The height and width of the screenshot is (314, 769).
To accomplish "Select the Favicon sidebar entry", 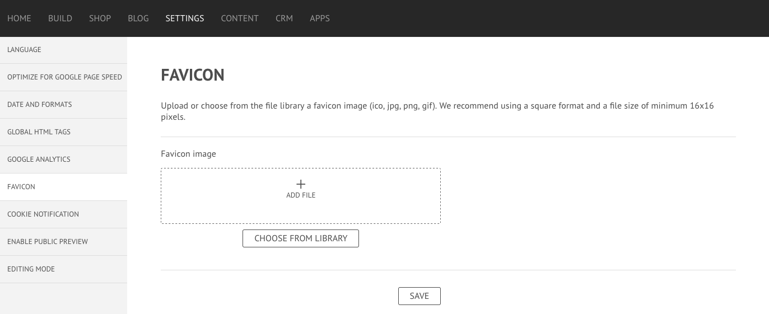I will pos(63,187).
